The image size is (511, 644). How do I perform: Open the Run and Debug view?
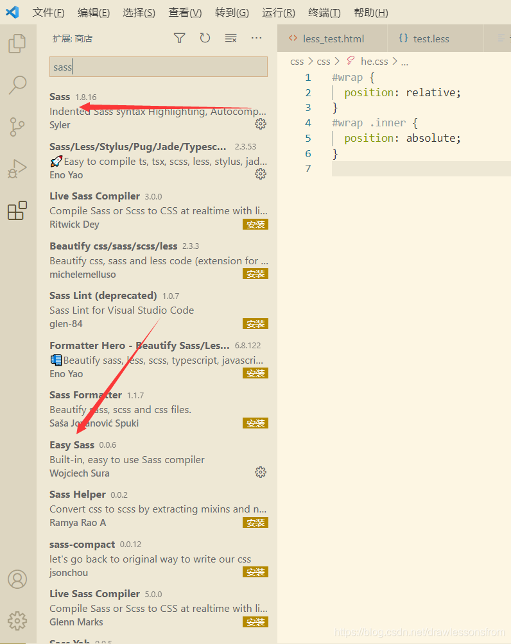[x=17, y=169]
